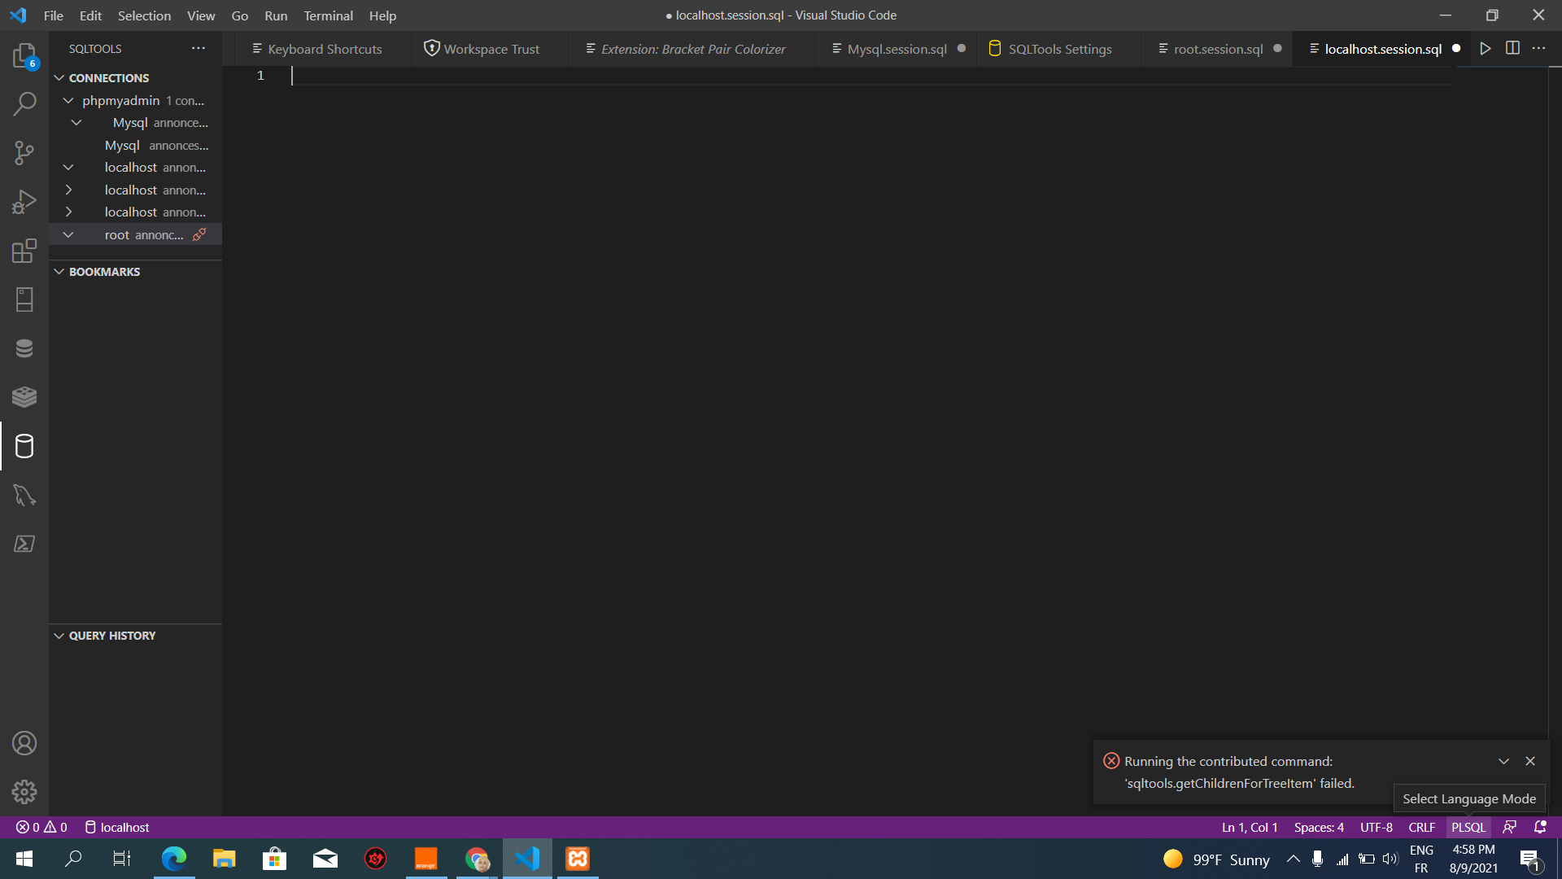The height and width of the screenshot is (879, 1562).
Task: Collapse the phpmyadmin connection group
Action: [68, 100]
